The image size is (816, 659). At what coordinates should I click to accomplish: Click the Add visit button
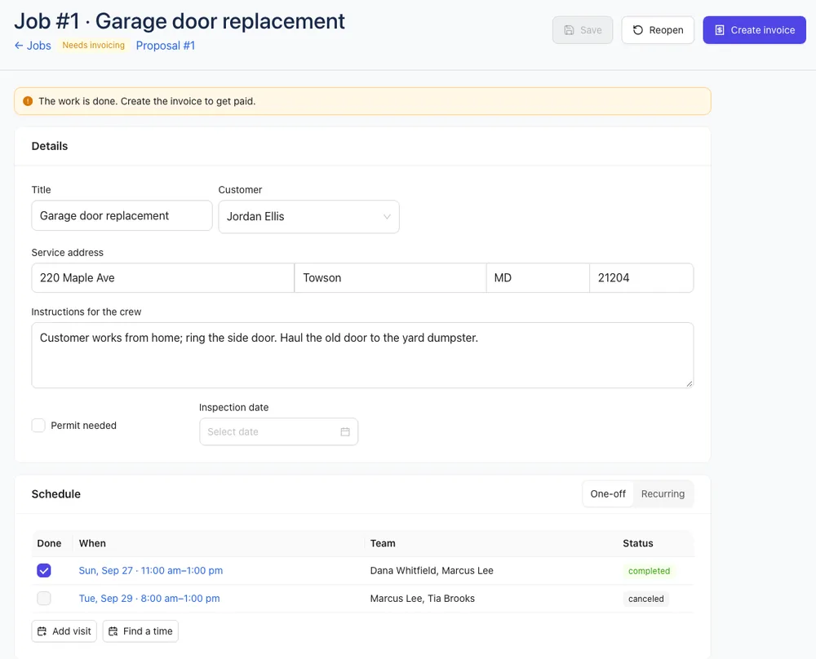[64, 631]
